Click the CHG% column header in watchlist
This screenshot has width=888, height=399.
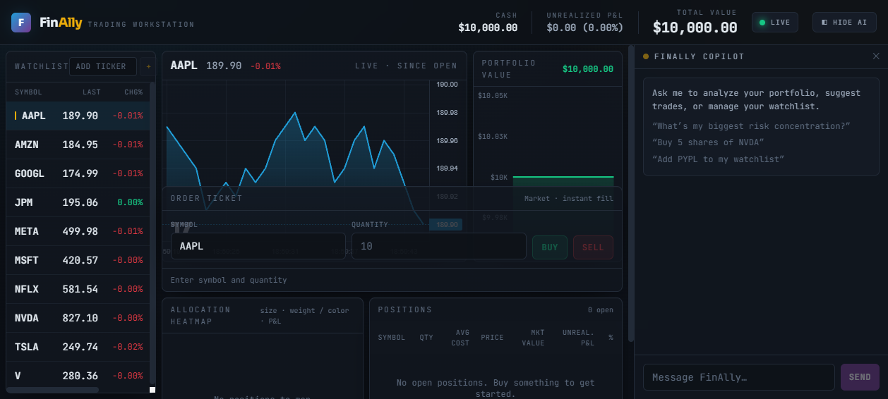tap(133, 92)
